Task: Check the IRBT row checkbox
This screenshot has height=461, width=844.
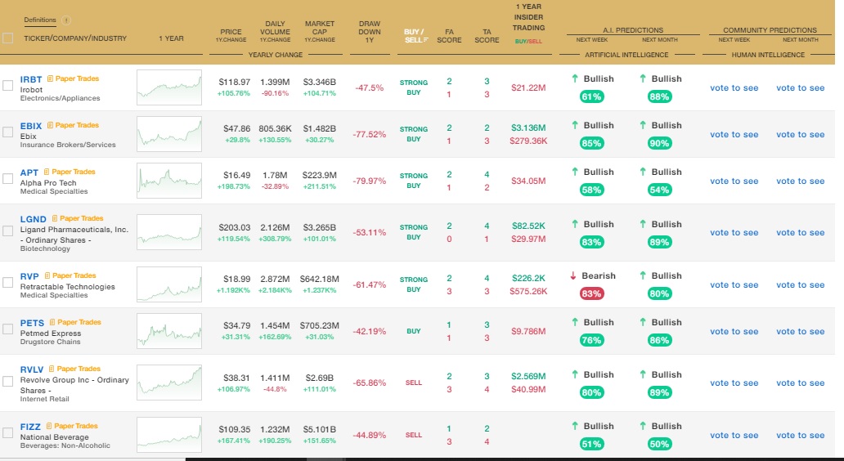Action: [x=8, y=85]
